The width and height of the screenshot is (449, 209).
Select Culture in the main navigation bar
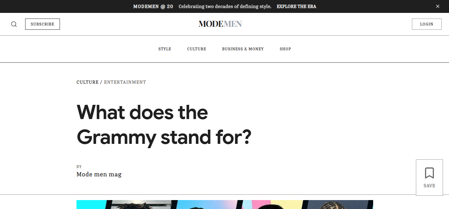(x=197, y=49)
